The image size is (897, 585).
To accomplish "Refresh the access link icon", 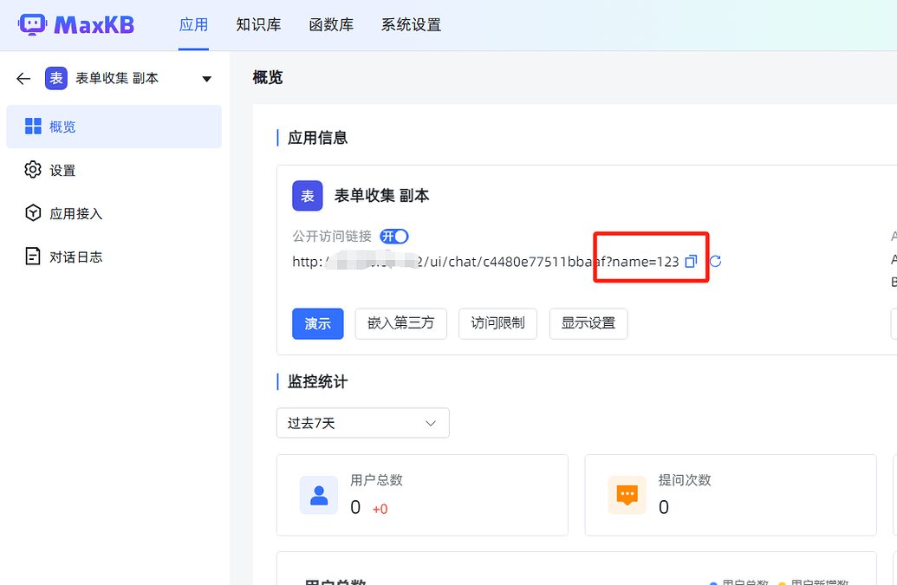I will point(718,261).
